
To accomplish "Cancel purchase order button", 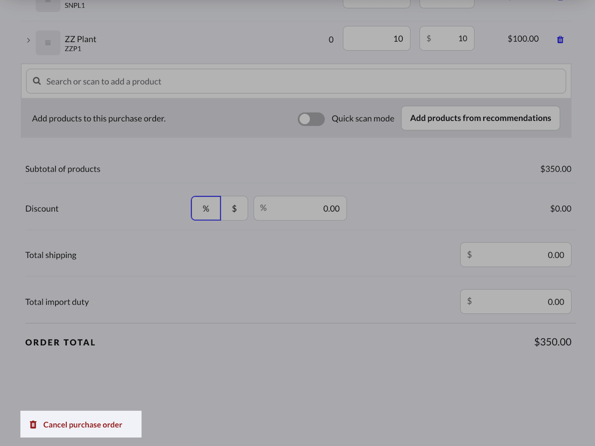I will pos(81,424).
